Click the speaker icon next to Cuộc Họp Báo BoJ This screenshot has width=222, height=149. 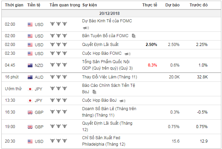123,101
